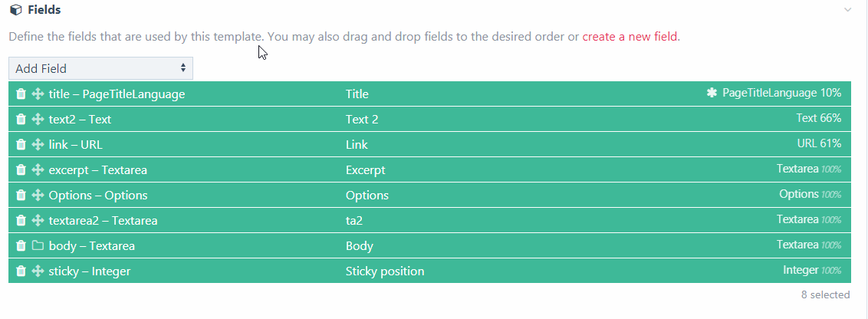This screenshot has height=319, width=868.
Task: Open the textarea2 – Textarea field
Action: coord(103,221)
